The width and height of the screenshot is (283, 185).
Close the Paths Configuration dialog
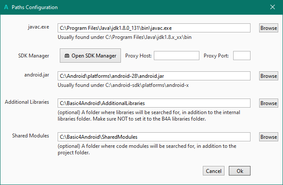(x=272, y=7)
